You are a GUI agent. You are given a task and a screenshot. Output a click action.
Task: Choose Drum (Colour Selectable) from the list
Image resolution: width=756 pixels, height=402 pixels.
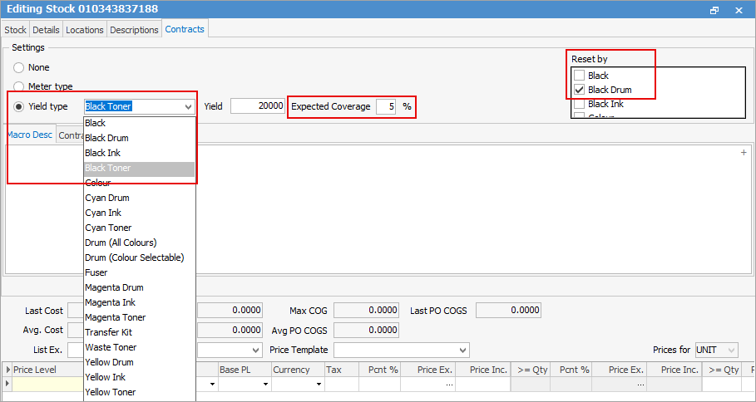point(140,257)
